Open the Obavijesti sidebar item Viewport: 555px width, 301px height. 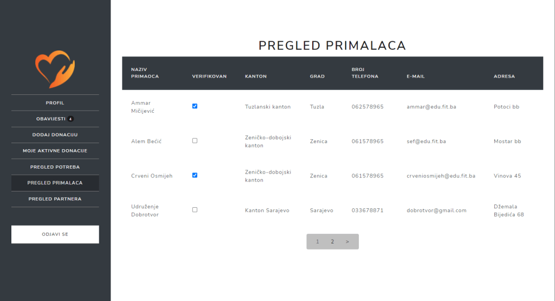click(x=50, y=119)
